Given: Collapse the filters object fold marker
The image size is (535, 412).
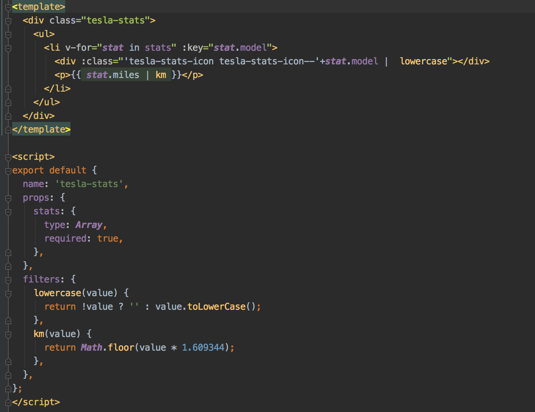Looking at the screenshot, I should coord(8,280).
